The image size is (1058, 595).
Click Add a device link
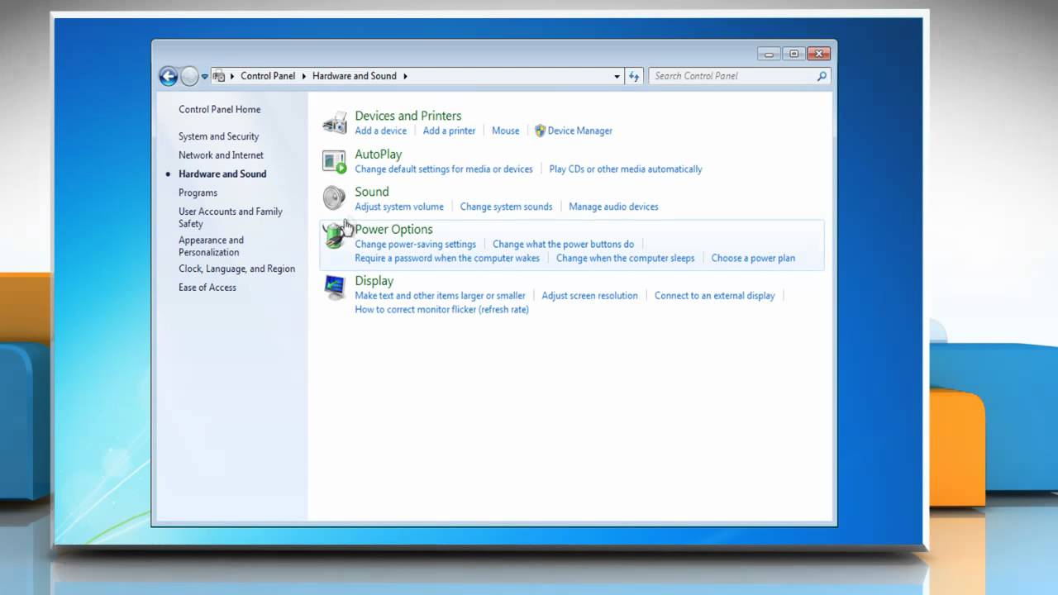[x=381, y=131]
